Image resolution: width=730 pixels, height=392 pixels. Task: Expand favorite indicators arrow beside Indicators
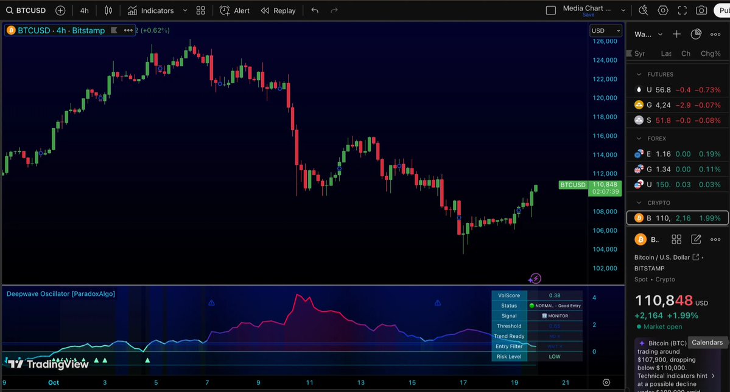185,10
